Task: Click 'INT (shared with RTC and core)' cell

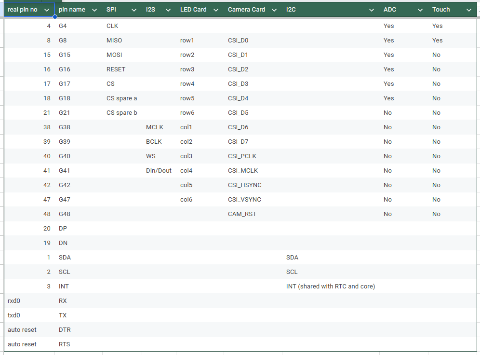Action: point(332,287)
